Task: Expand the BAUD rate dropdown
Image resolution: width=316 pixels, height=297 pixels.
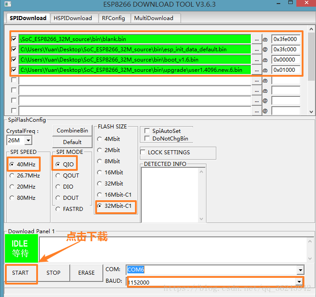Action: click(299, 281)
